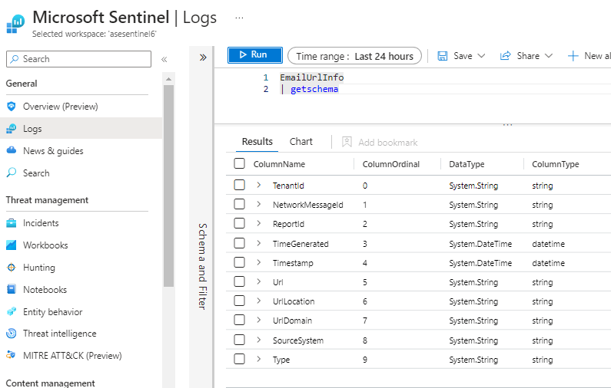
Task: Check the TenantId row checkbox
Action: [239, 185]
